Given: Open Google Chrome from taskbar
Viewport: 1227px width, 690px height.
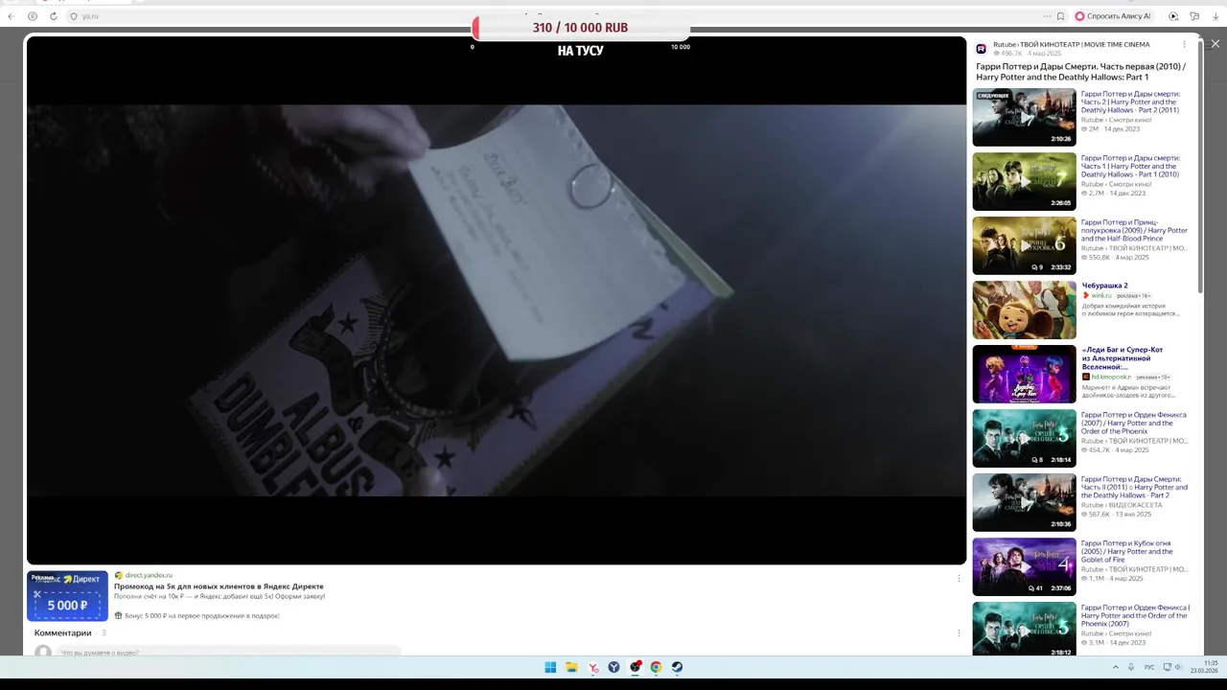Looking at the screenshot, I should click(x=656, y=667).
